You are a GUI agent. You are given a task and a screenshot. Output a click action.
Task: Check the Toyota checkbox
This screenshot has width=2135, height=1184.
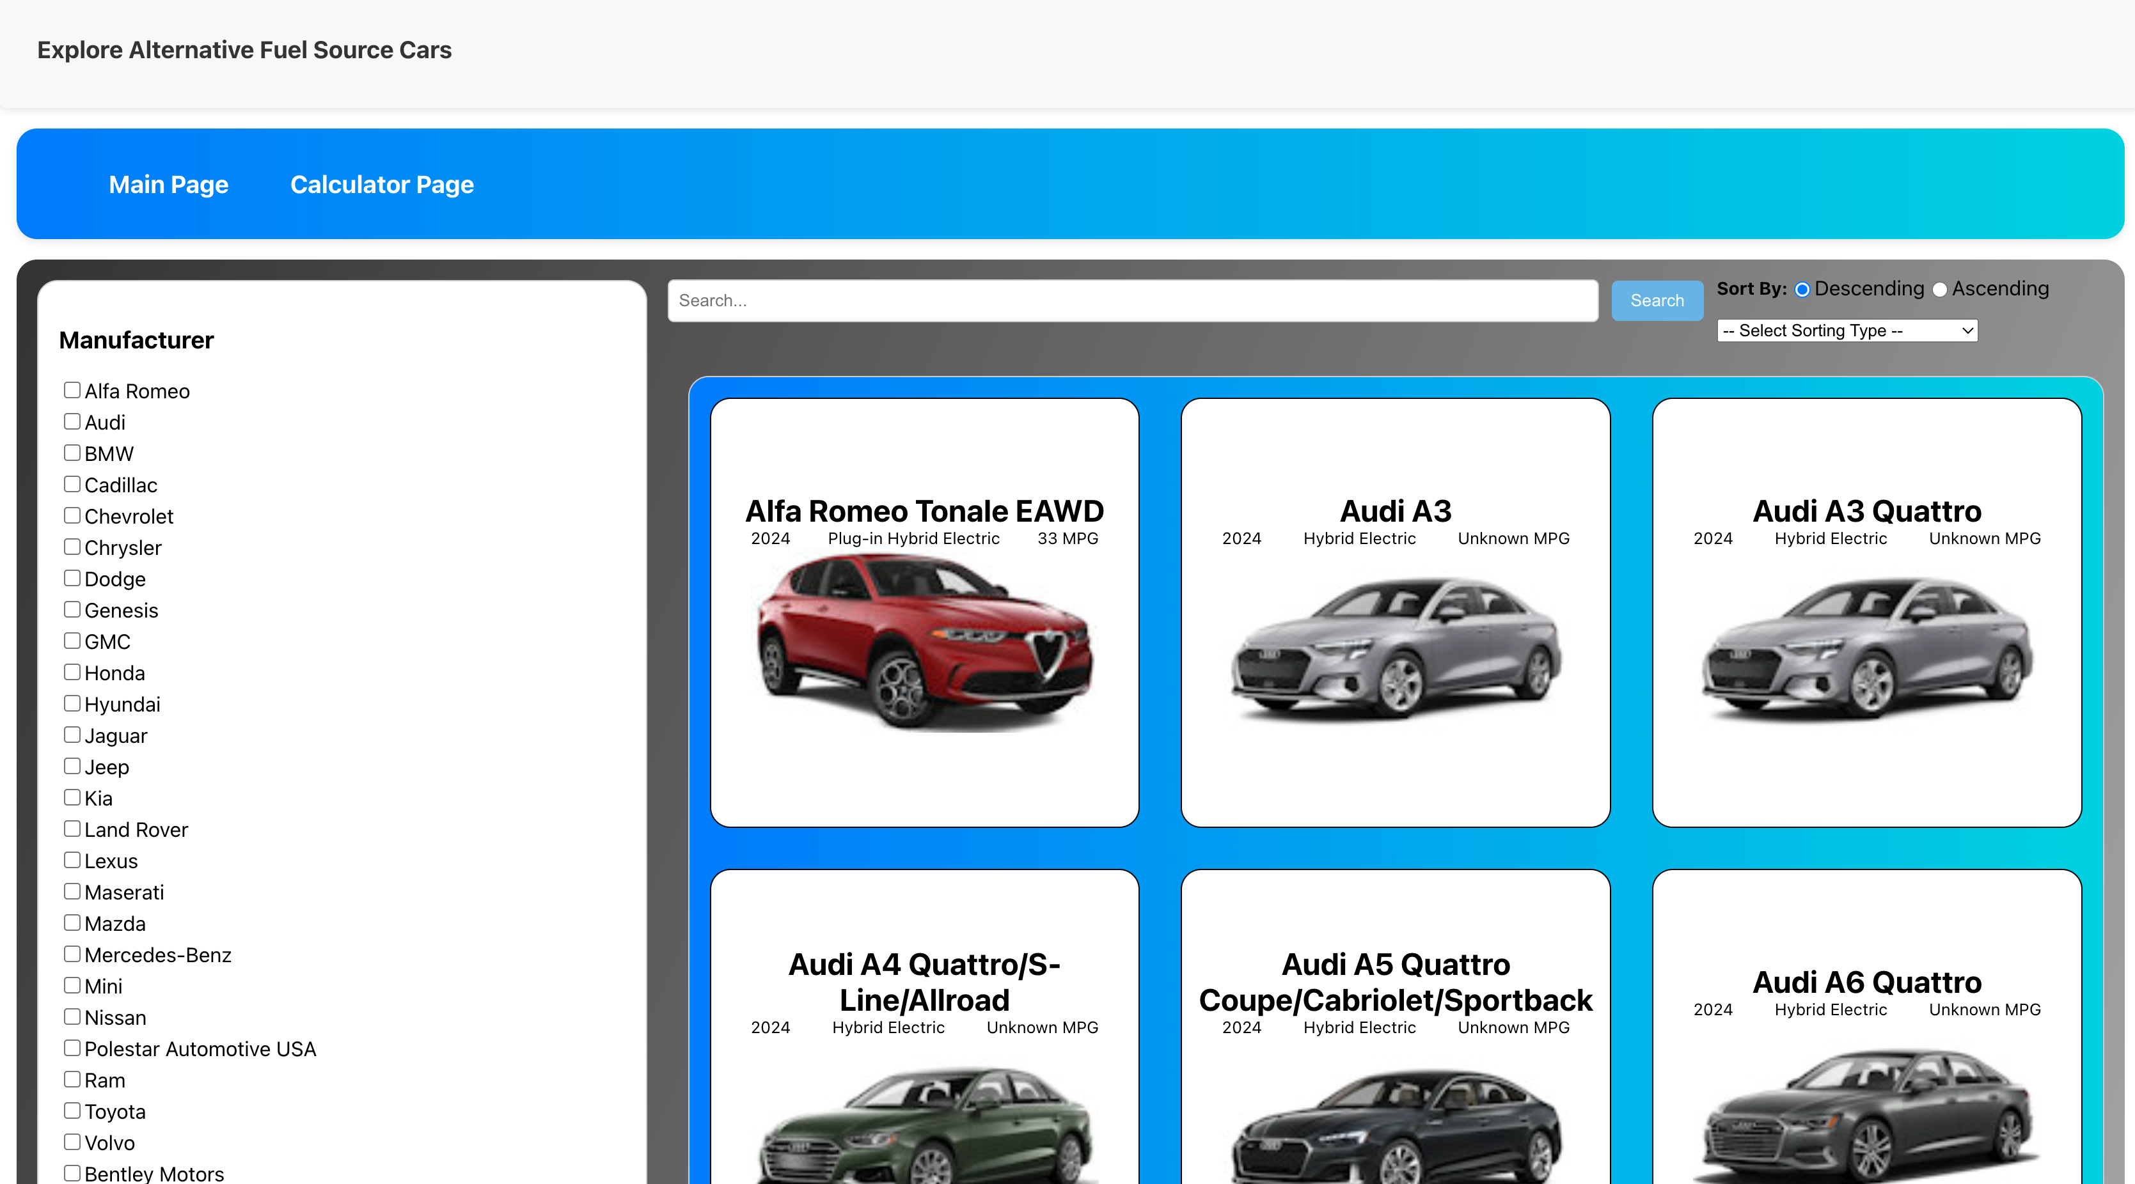(72, 1111)
